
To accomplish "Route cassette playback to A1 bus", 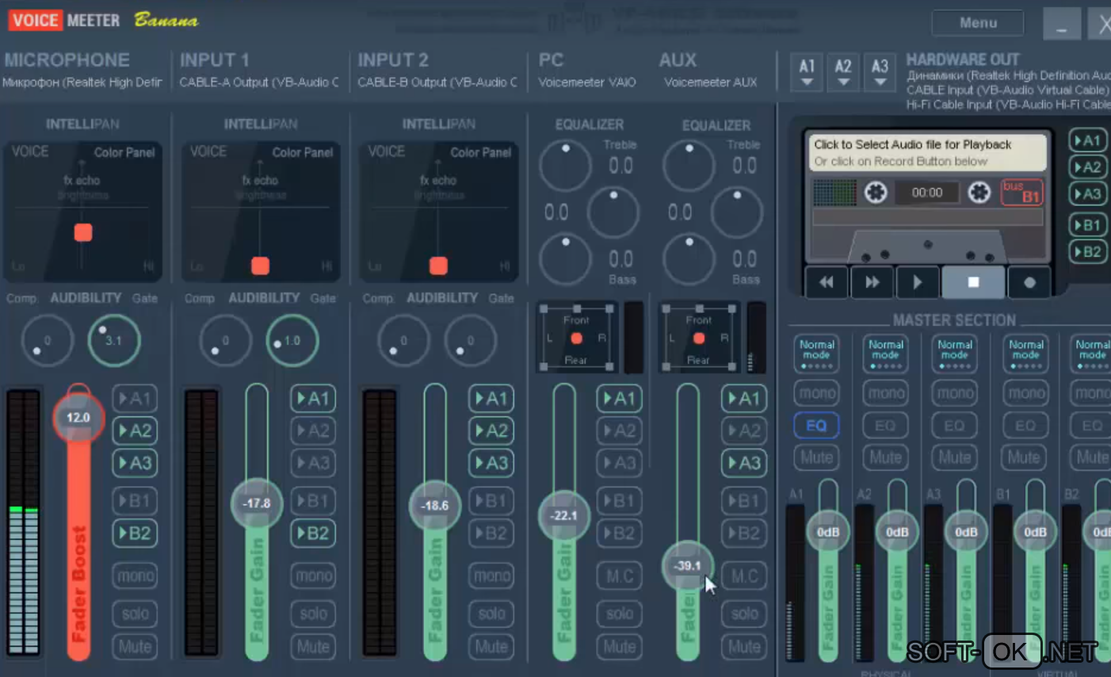I will pos(1087,141).
